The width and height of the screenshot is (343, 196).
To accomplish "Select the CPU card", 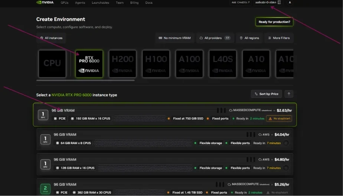I will (x=52, y=63).
